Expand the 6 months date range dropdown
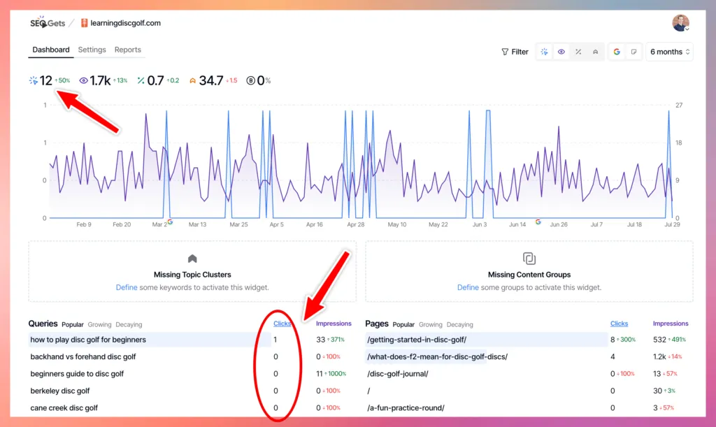 pos(670,52)
